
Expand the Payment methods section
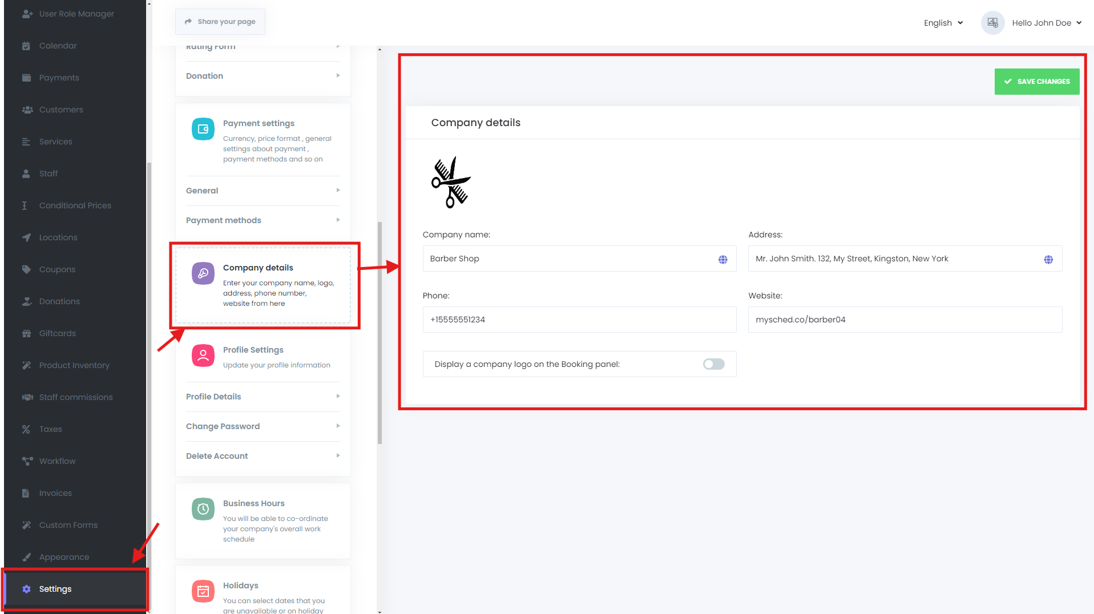[263, 220]
